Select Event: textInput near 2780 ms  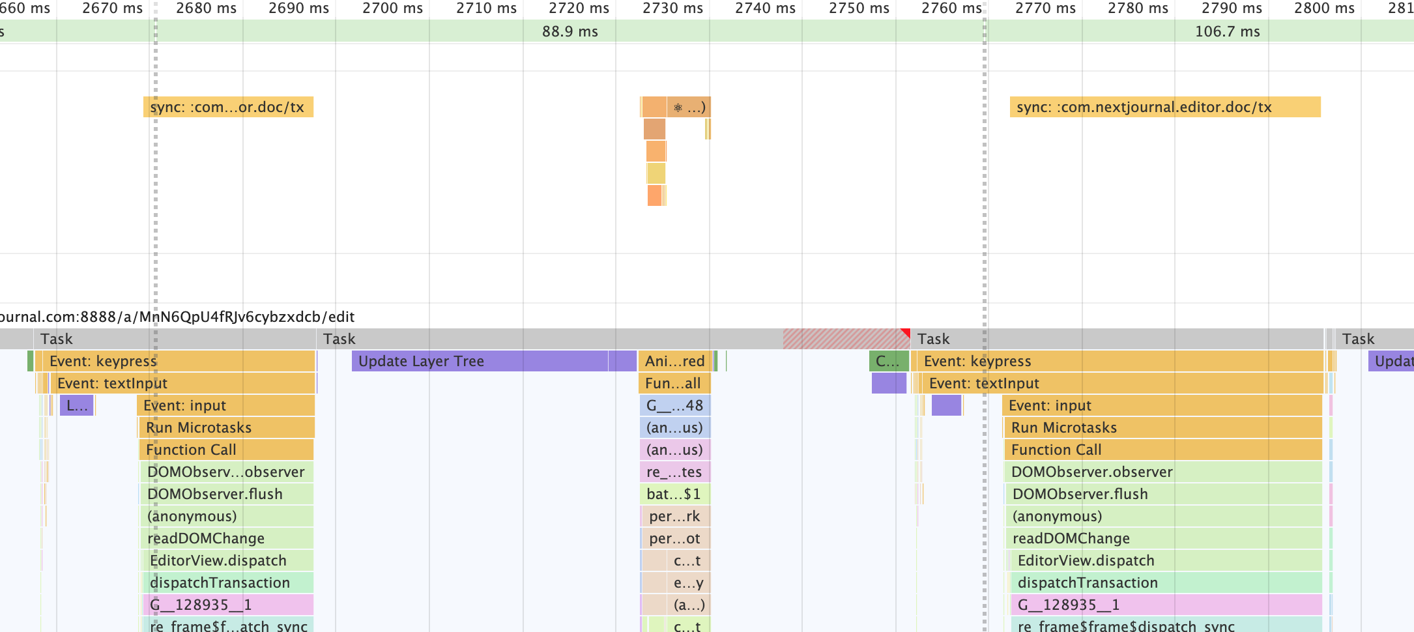pyautogui.click(x=1123, y=383)
